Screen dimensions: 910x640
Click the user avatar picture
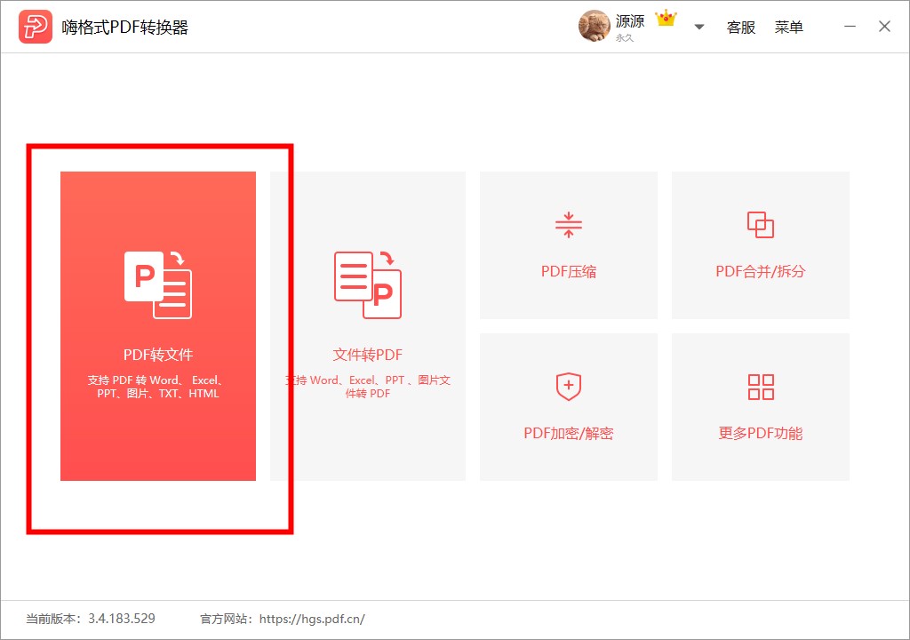tap(595, 26)
